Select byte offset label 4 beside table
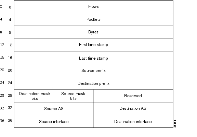Viewport: 197px width, 137px height. tap(10, 20)
